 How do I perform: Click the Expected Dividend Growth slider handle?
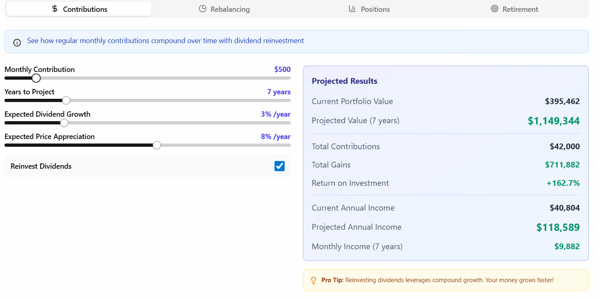tap(64, 123)
